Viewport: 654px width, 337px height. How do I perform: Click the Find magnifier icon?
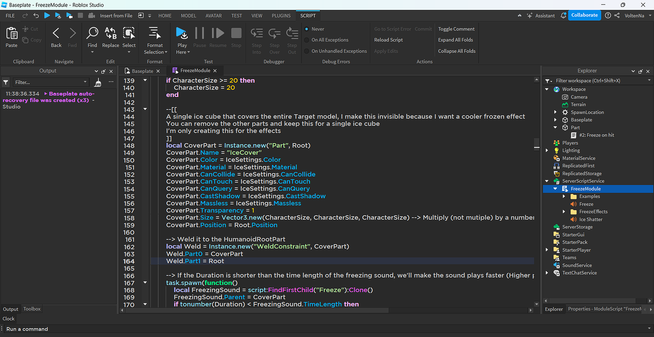tap(92, 34)
